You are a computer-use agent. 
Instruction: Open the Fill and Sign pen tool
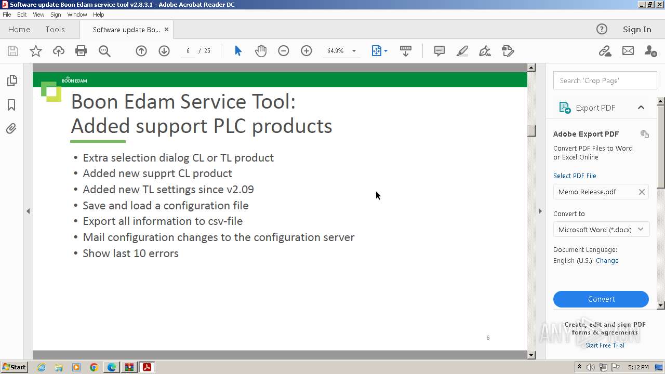(x=485, y=51)
